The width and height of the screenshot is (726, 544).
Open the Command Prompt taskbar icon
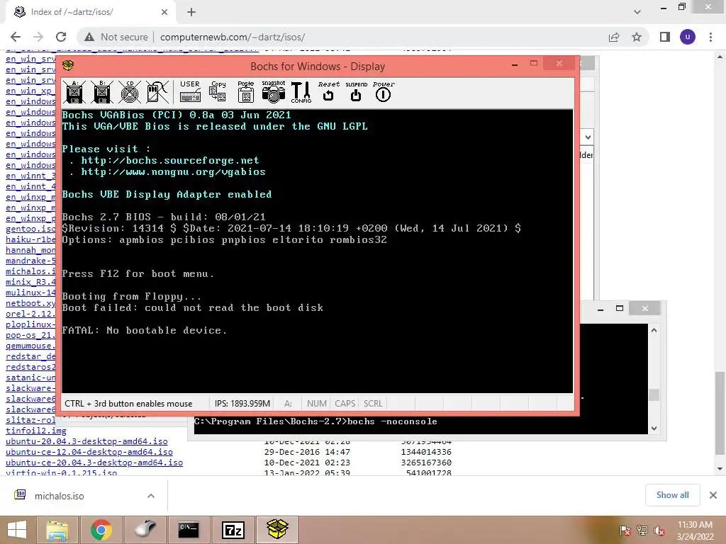pos(189,530)
